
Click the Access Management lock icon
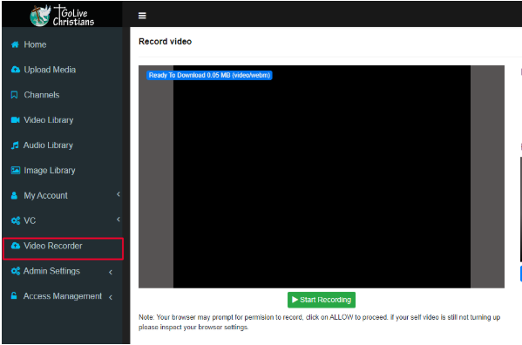(14, 295)
